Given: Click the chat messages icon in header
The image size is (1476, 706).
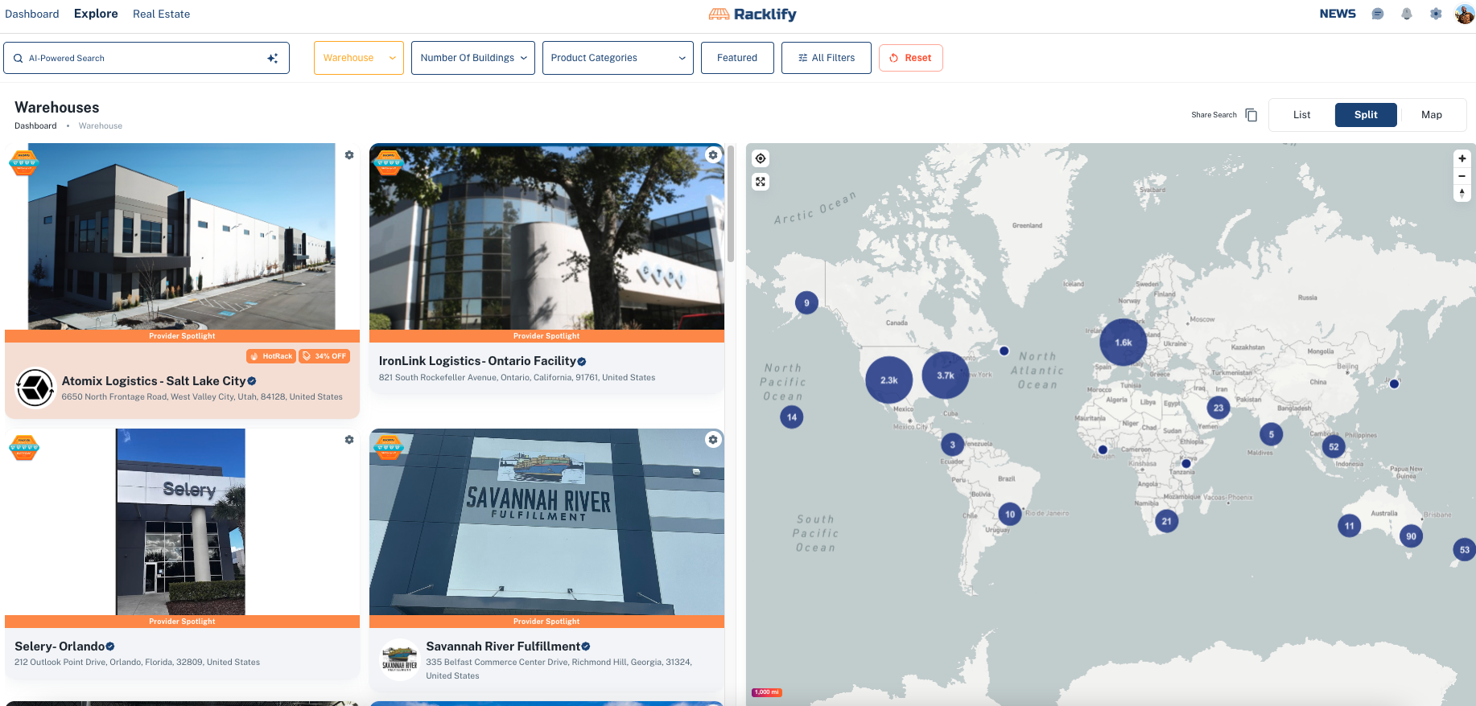Looking at the screenshot, I should (x=1378, y=14).
